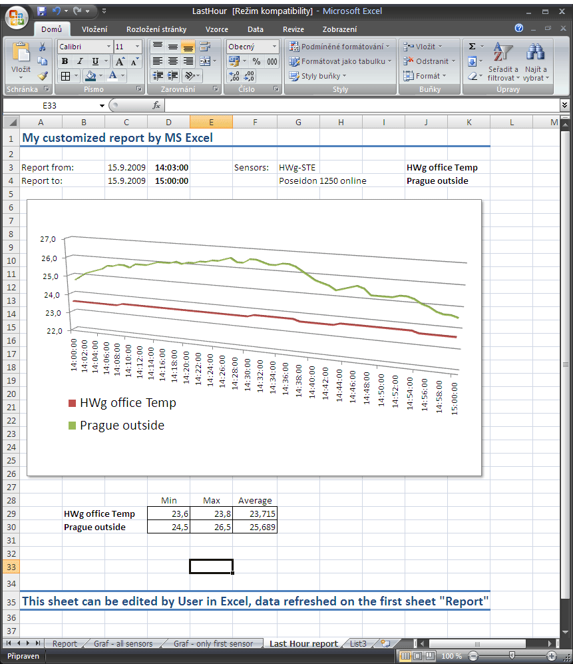Click the percent style button
Screen dimensions: 573x664
click(256, 61)
